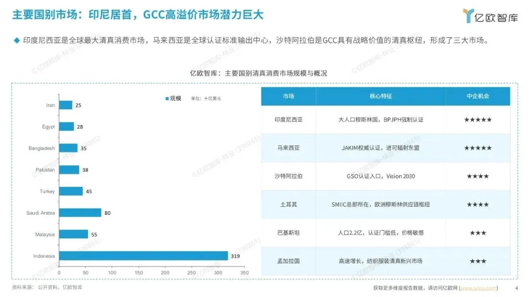Click the Saudi Arabia axis label

tap(41, 213)
